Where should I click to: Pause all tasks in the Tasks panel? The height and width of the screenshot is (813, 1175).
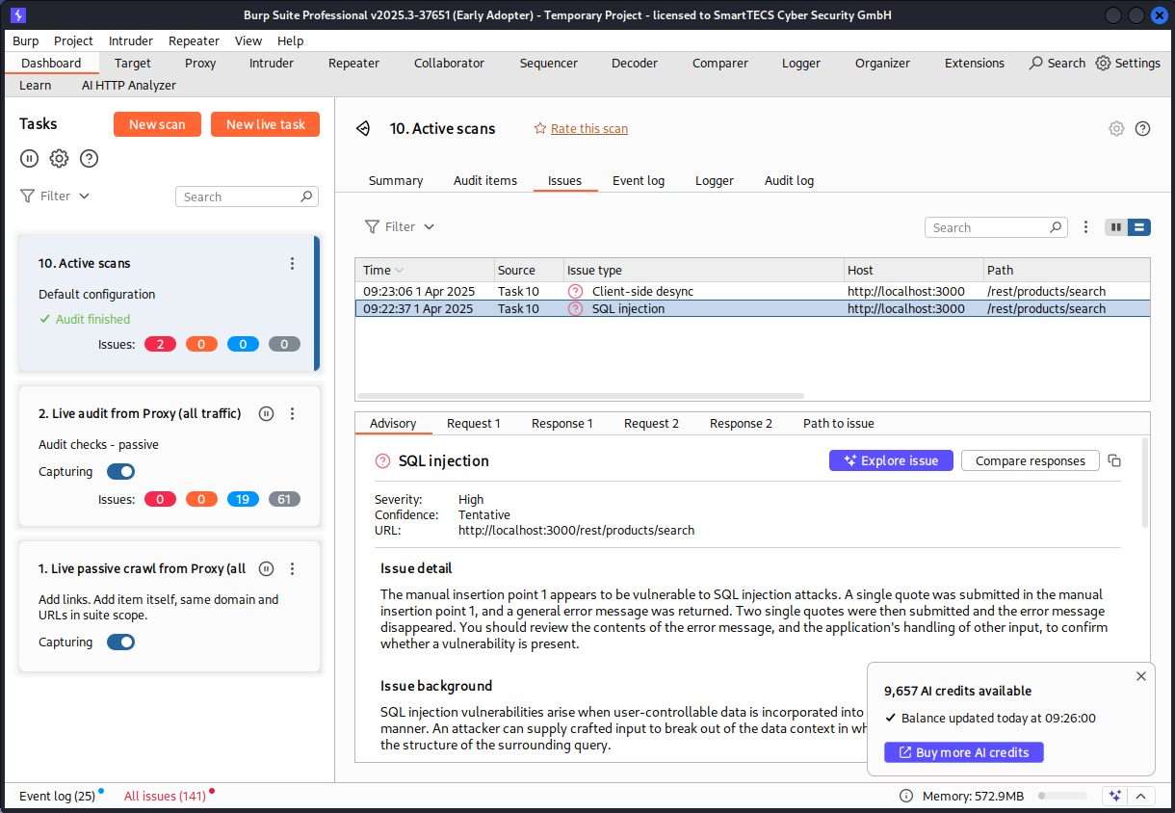(29, 158)
